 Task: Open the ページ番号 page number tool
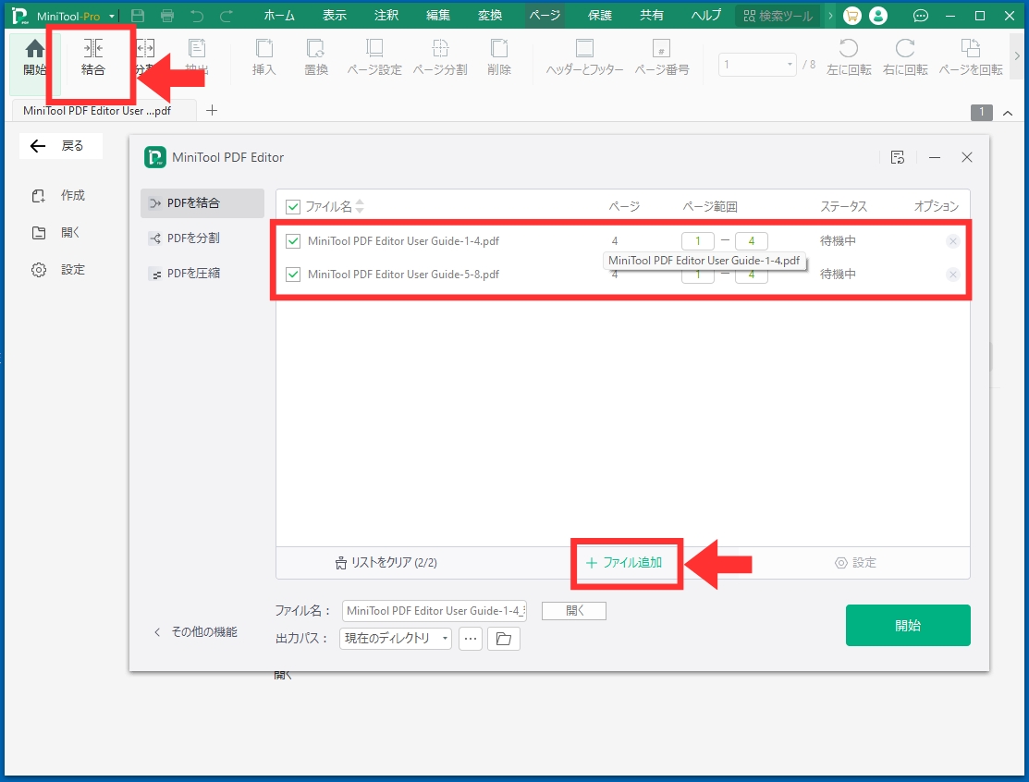click(662, 57)
